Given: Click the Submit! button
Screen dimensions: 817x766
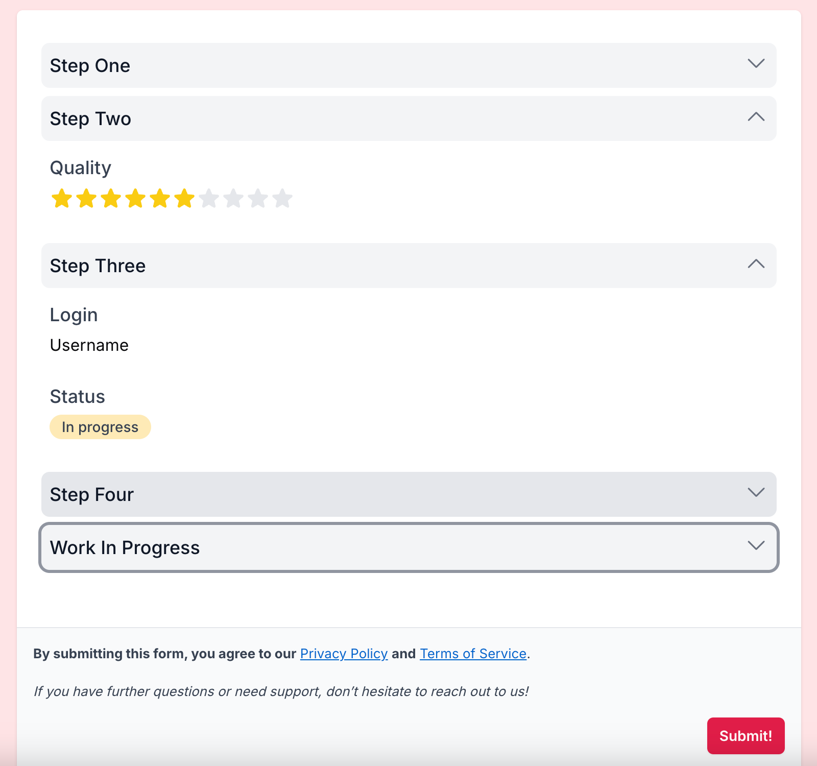Looking at the screenshot, I should tap(746, 735).
